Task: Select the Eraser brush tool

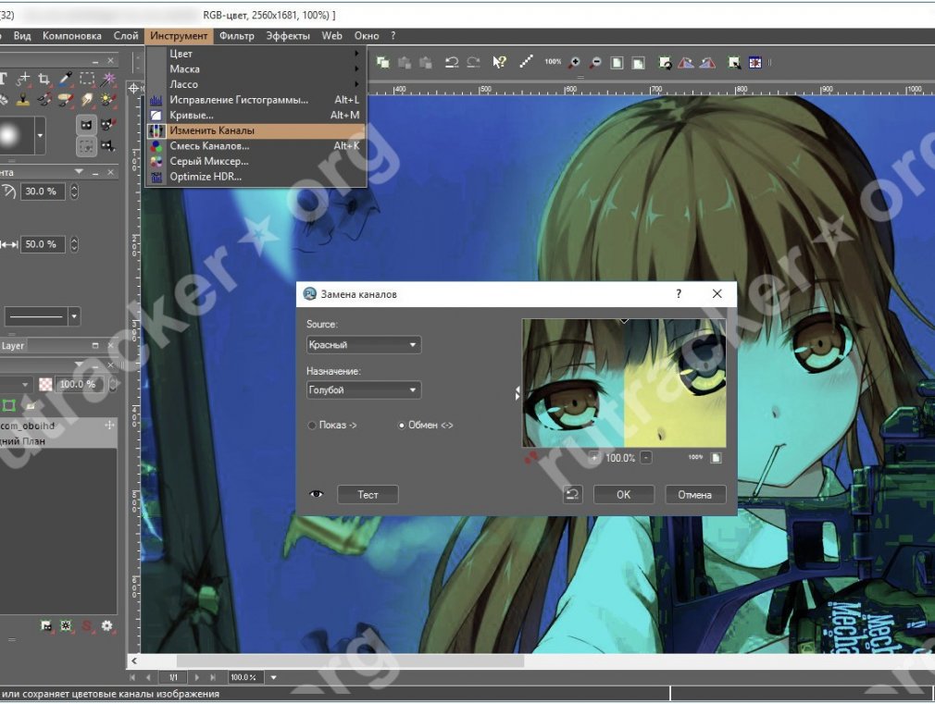Action: pos(66,100)
